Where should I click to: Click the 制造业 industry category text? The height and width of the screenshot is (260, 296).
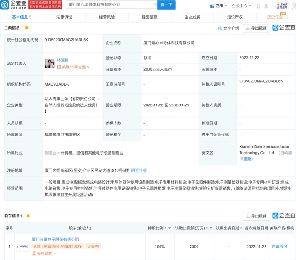(x=50, y=153)
